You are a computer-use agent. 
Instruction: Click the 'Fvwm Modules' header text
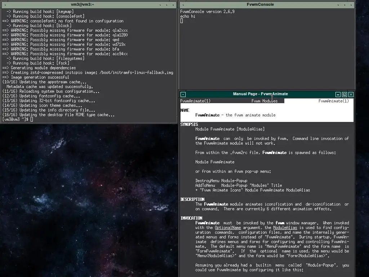click(264, 101)
